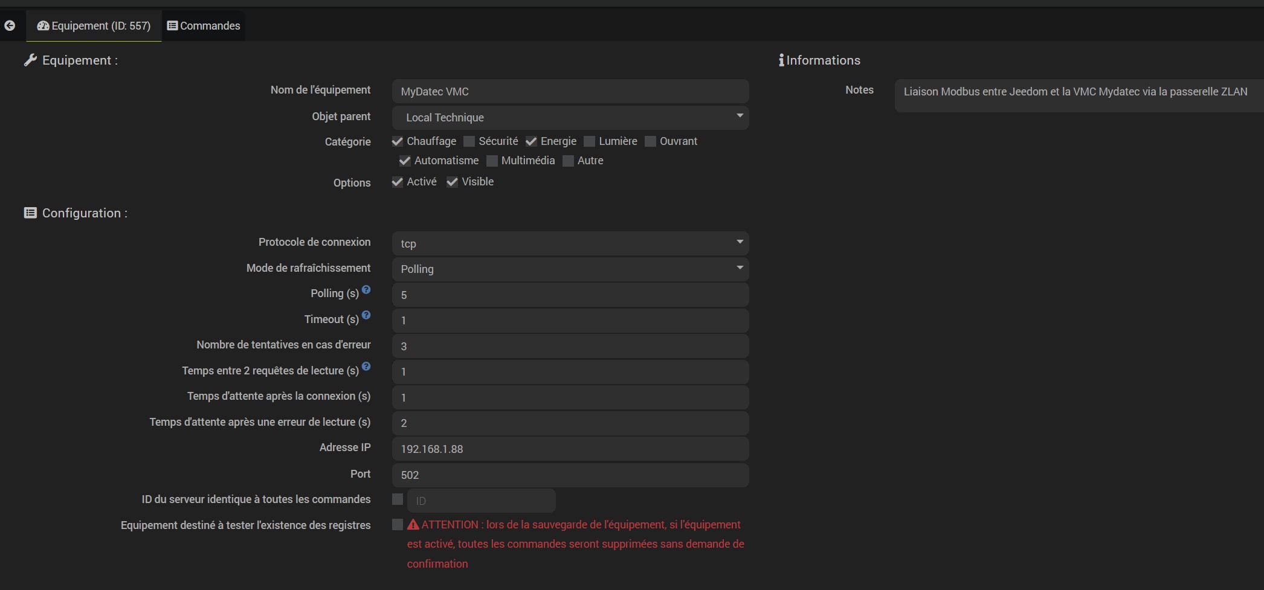Click the Adresse IP input field
This screenshot has height=590, width=1264.
pyautogui.click(x=570, y=449)
